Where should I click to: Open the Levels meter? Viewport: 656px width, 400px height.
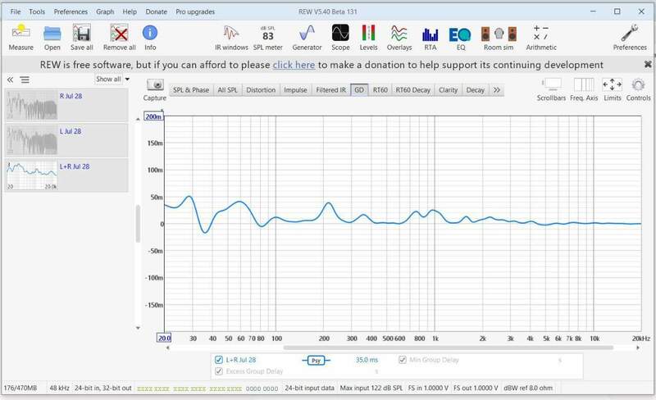[368, 37]
